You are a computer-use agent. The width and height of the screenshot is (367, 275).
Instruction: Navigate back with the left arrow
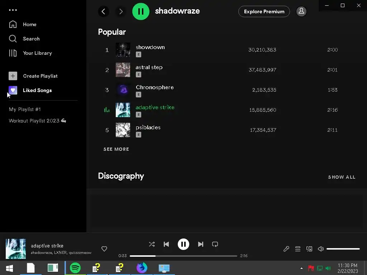pos(104,11)
